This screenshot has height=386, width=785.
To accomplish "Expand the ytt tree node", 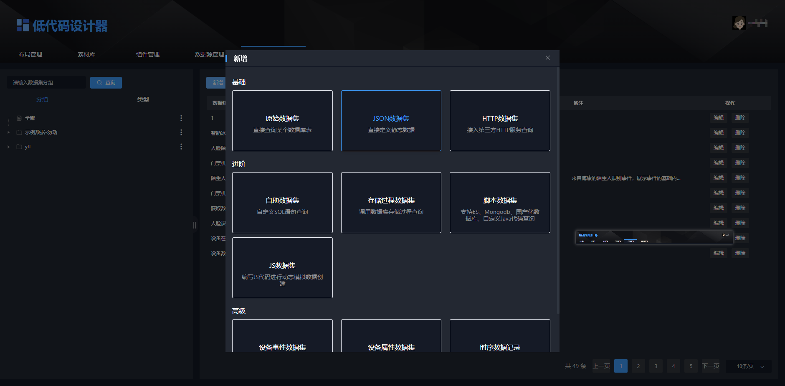I will (9, 147).
